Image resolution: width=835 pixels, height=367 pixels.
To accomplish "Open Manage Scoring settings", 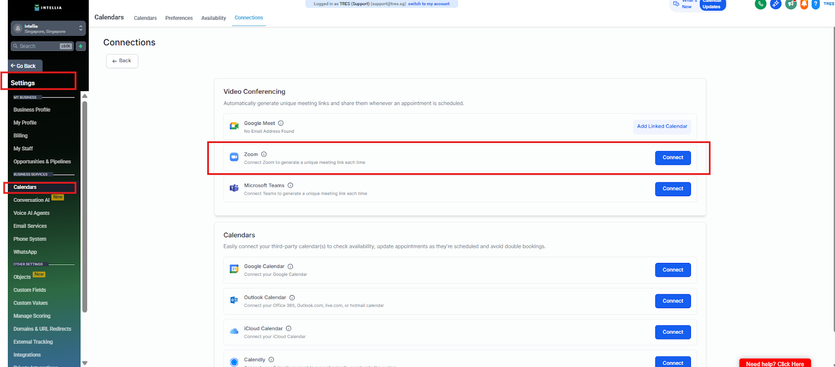I will (32, 317).
